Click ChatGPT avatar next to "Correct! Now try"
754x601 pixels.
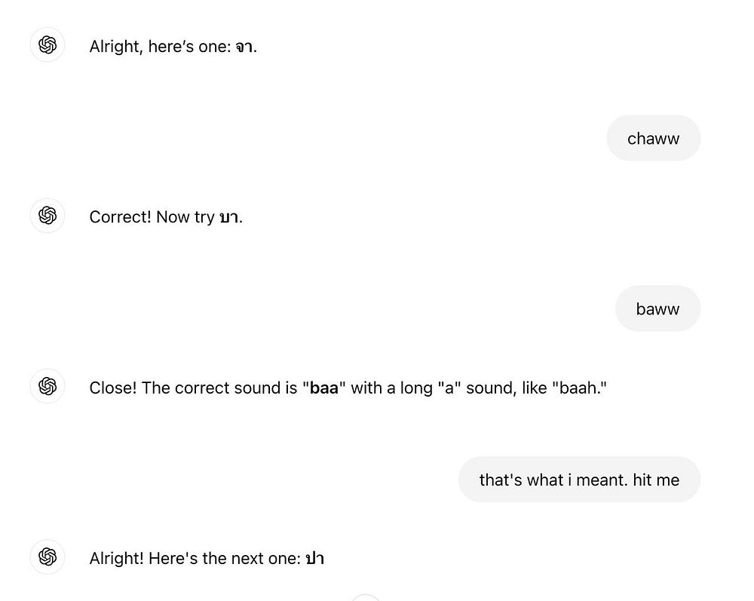coord(47,216)
